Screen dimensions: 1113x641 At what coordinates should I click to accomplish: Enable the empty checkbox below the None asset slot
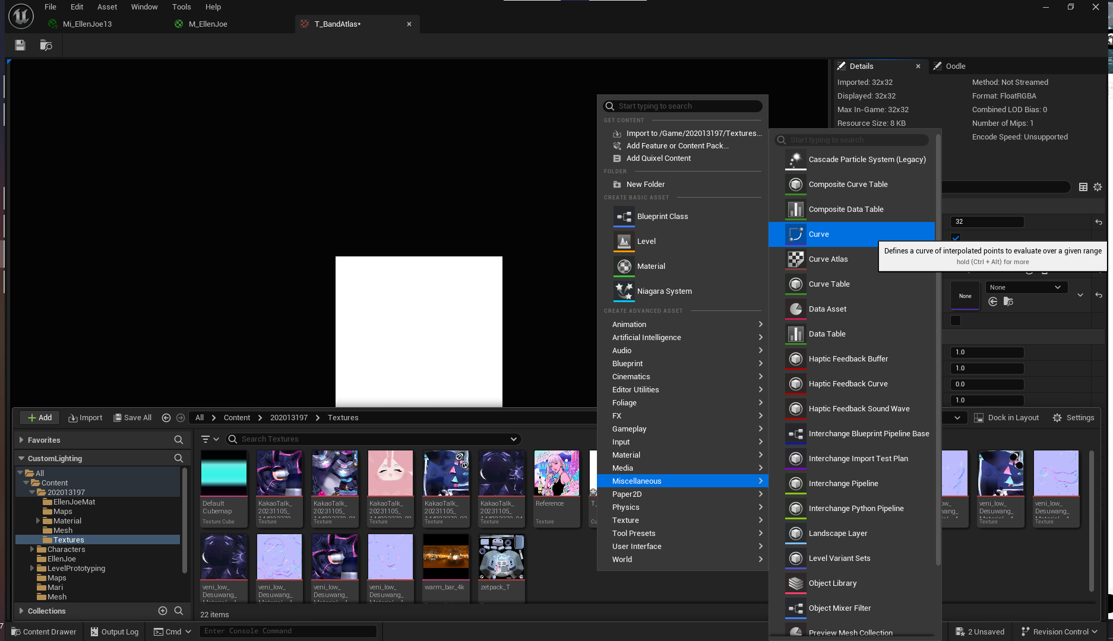click(x=956, y=320)
